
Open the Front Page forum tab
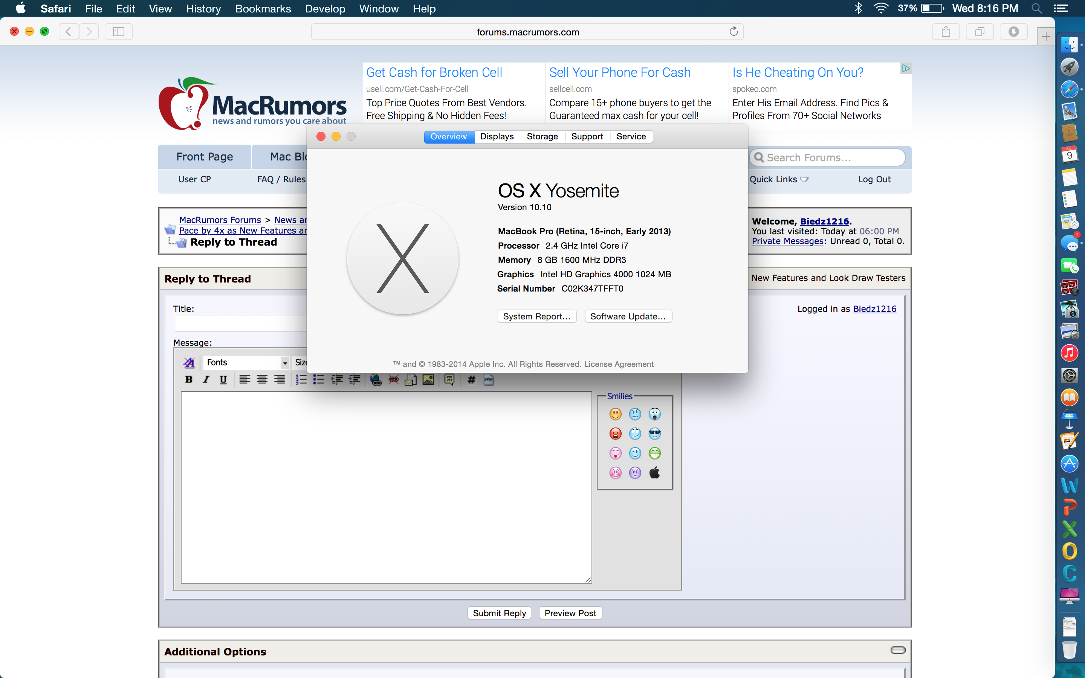coord(205,156)
